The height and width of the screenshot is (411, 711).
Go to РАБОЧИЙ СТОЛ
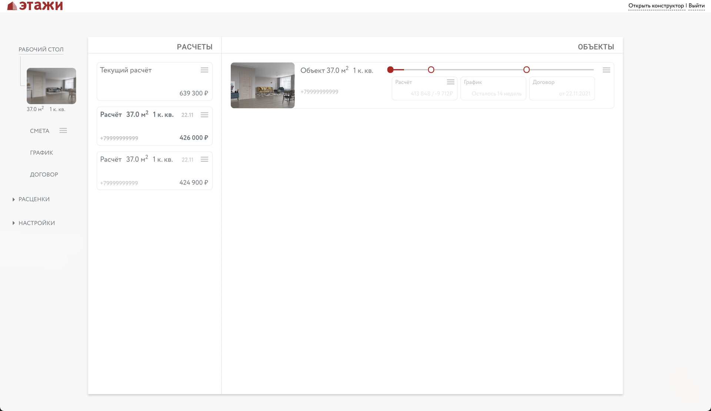(41, 49)
